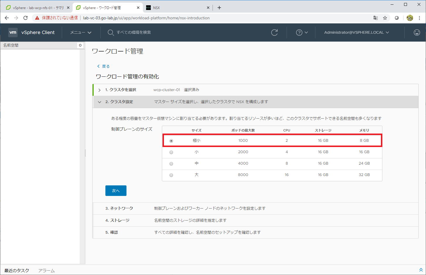This screenshot has width=426, height=275.
Task: Click the ポッドの最大数 column header
Action: click(243, 130)
